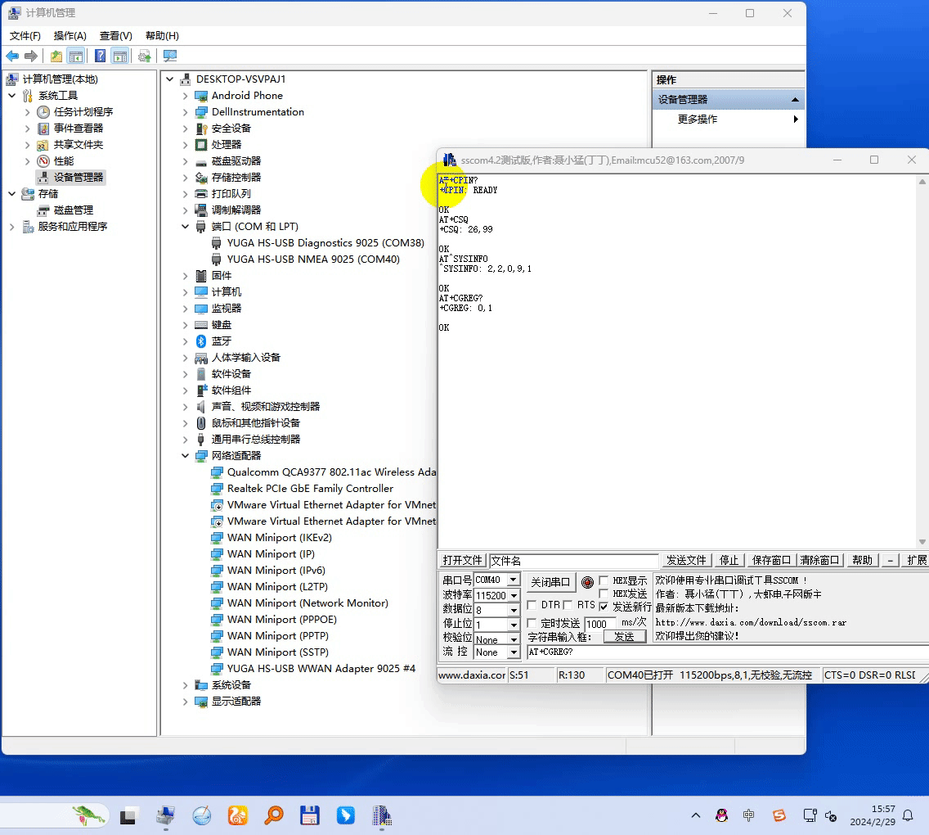Click the blue help question mark icon

point(100,56)
